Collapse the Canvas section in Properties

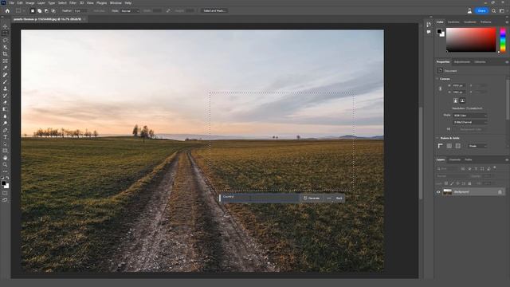click(437, 79)
